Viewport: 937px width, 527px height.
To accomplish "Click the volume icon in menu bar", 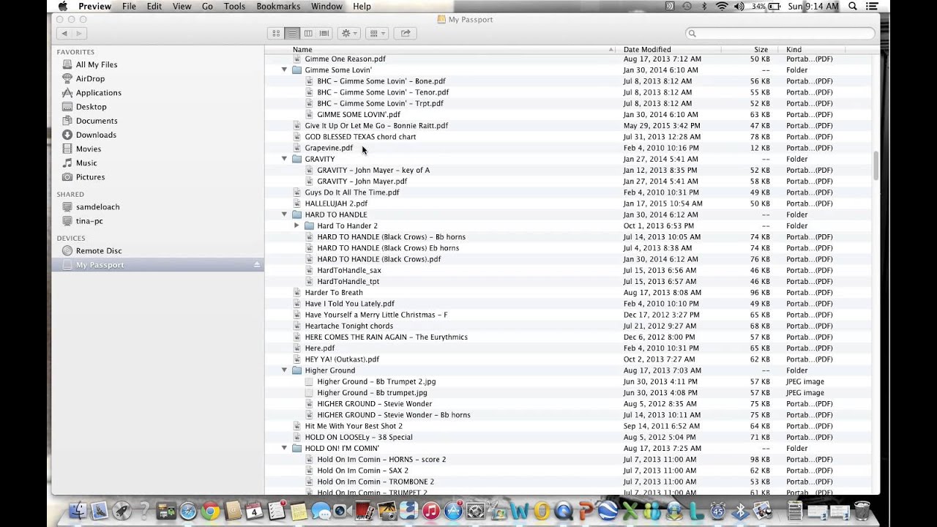I will [x=739, y=6].
